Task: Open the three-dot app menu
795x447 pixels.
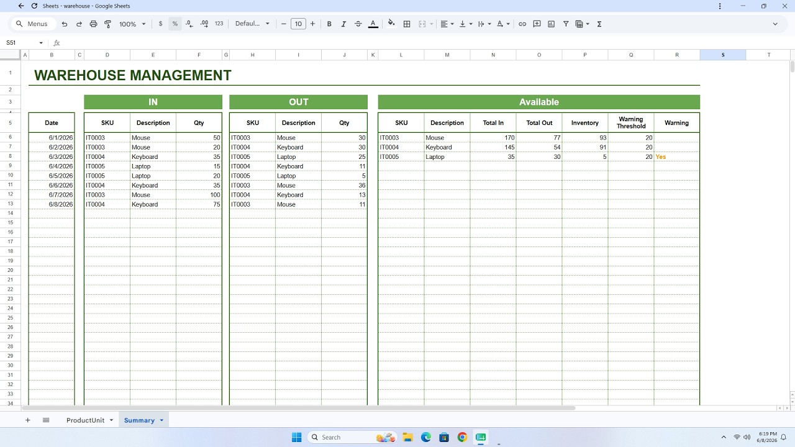Action: pyautogui.click(x=720, y=6)
